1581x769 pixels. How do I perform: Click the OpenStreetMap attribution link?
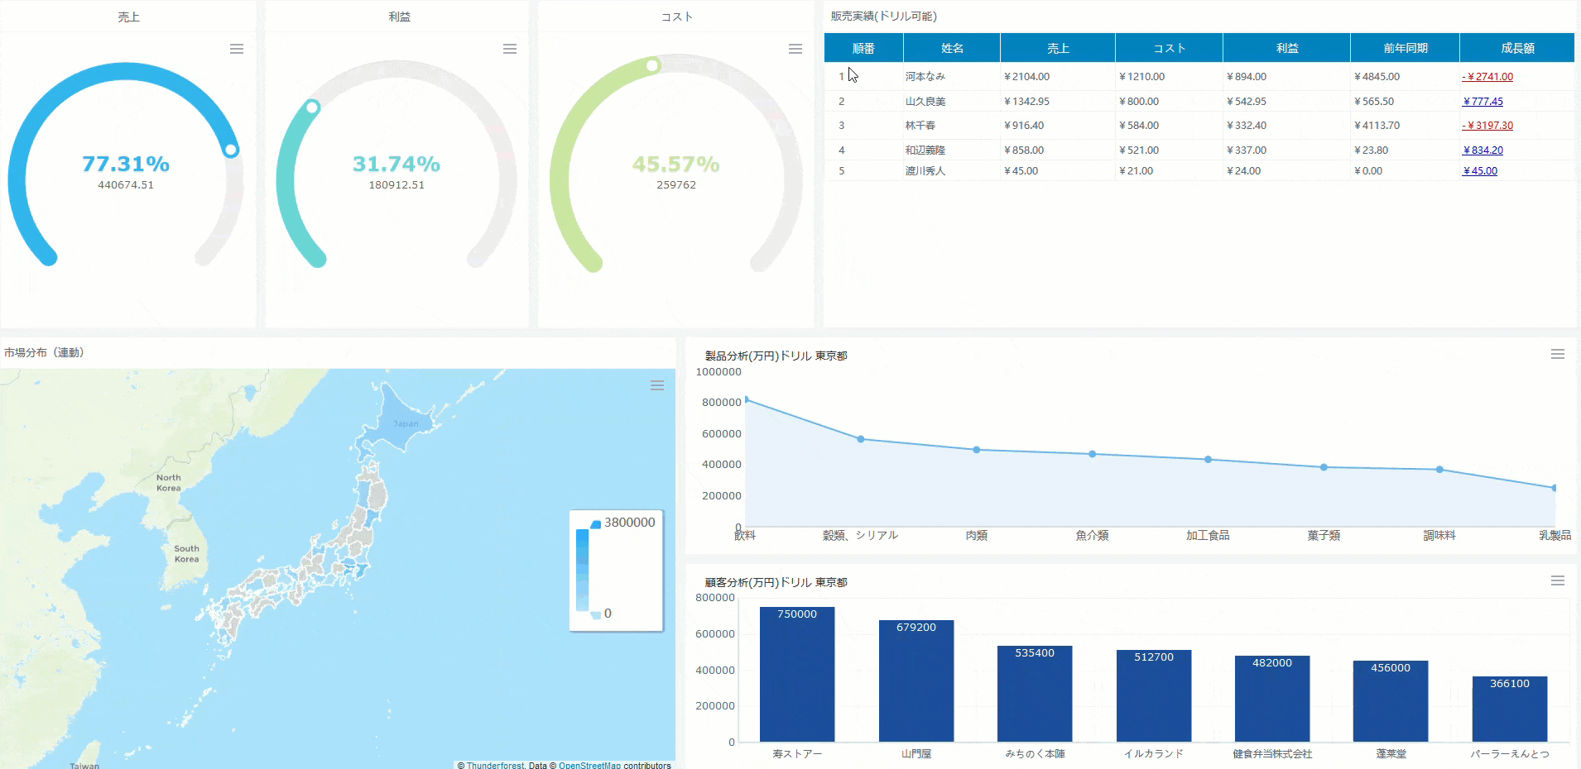(x=589, y=765)
